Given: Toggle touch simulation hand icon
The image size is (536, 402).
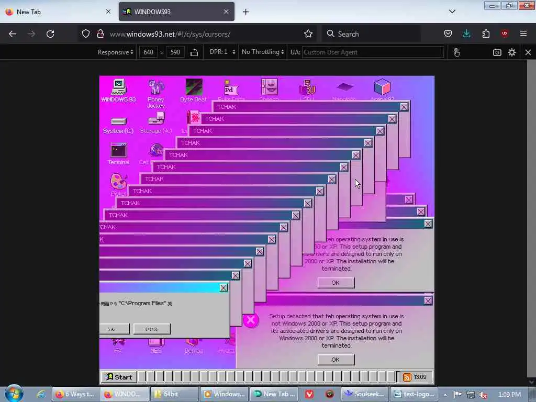Looking at the screenshot, I should click(x=456, y=52).
